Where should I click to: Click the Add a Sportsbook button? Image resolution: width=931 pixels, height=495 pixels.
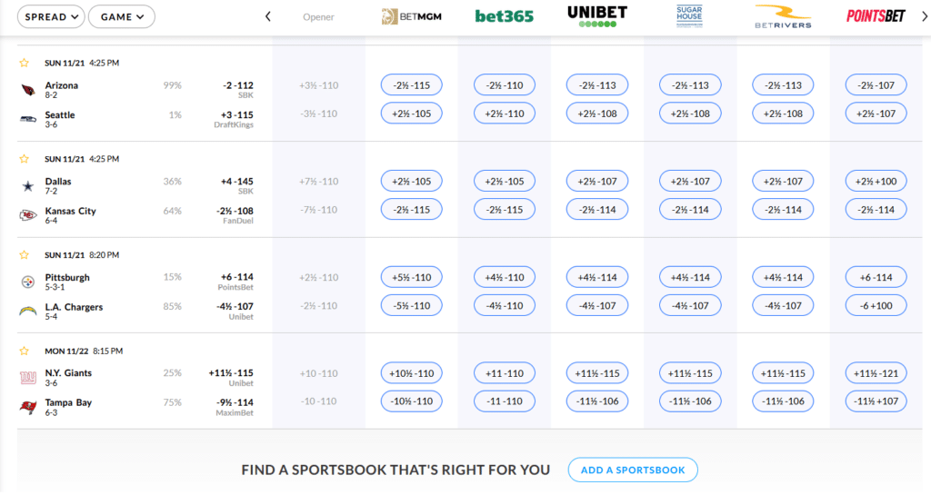(x=633, y=470)
